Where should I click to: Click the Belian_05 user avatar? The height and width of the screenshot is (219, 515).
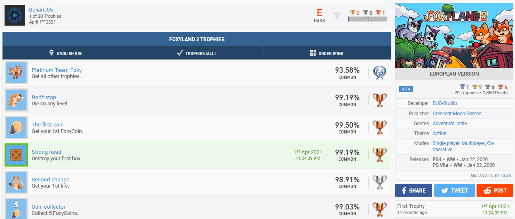tap(15, 15)
